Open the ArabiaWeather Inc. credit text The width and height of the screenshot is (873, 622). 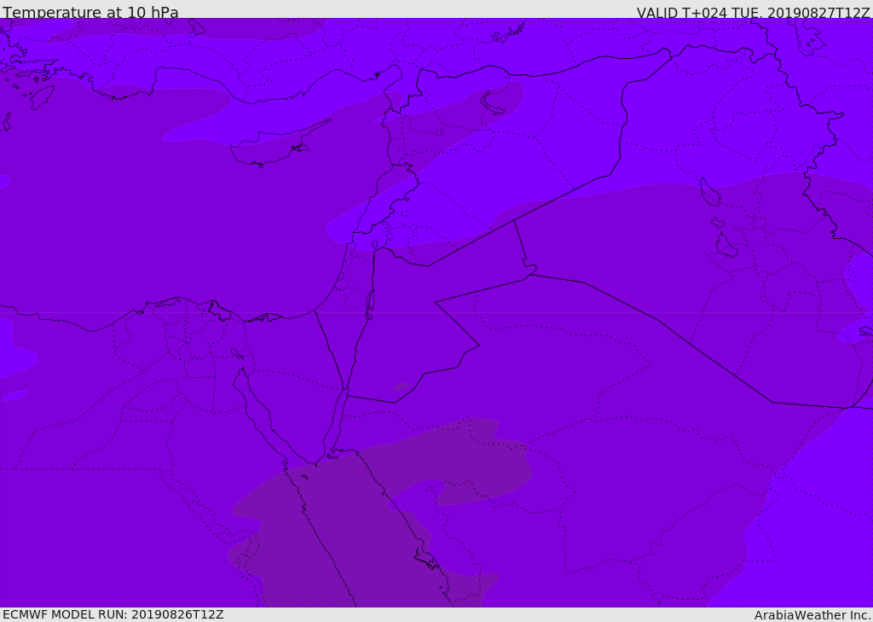812,615
